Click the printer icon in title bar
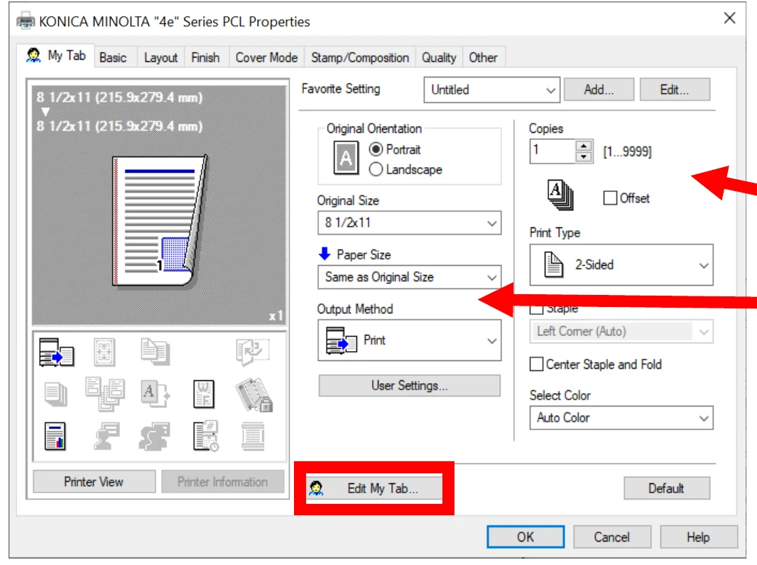Viewport: 757px width, 565px height. point(26,22)
